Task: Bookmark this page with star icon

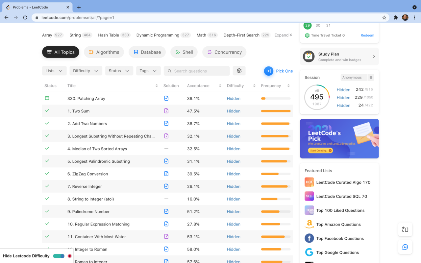Action: [x=384, y=17]
